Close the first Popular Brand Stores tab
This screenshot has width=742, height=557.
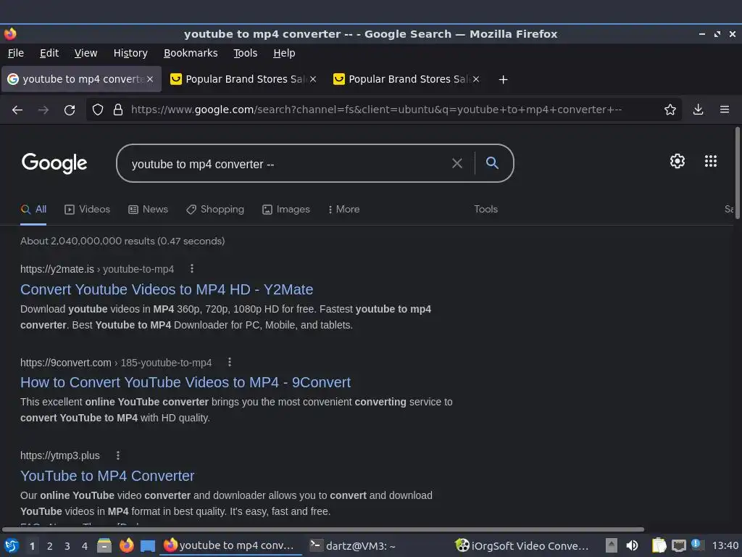[313, 79]
